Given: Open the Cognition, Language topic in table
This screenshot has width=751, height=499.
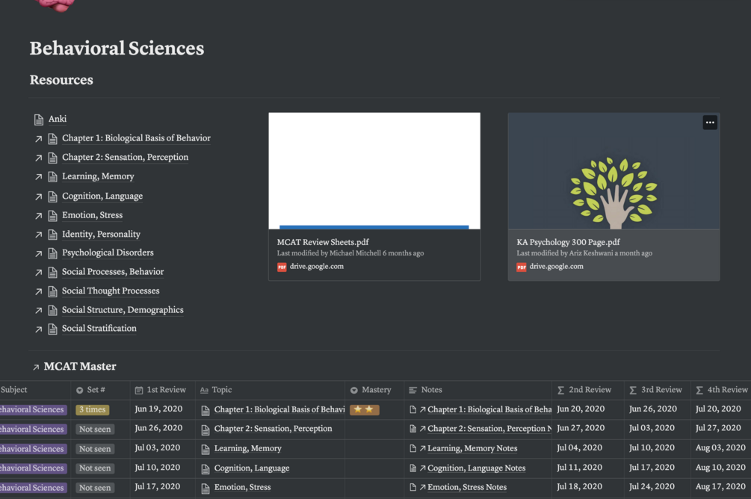Looking at the screenshot, I should tap(251, 468).
